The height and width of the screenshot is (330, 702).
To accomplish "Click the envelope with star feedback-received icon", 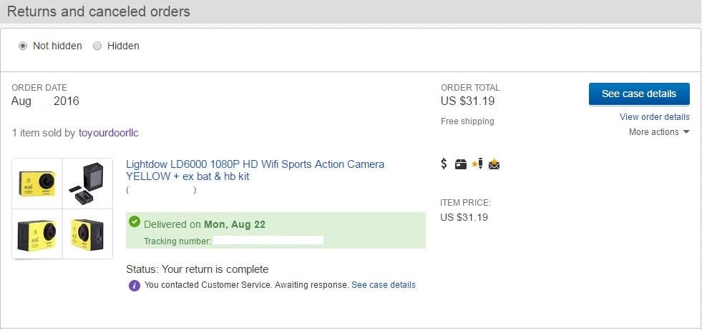I will click(494, 164).
